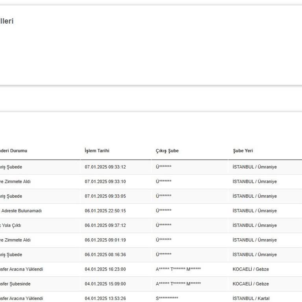Click İSTANBUL / Ümraniye in 07.01.2025 09:33:05 row
The width and height of the screenshot is (302, 302).
[255, 196]
